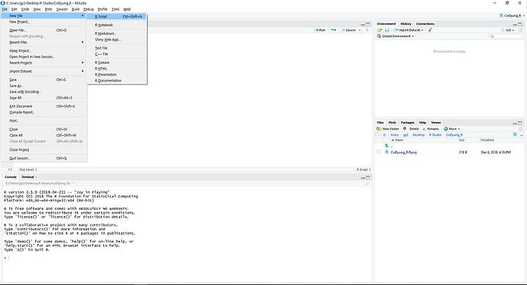Click the document outline icon in editor toolbar
Image resolution: width=527 pixels, height=285 pixels.
[x=367, y=30]
